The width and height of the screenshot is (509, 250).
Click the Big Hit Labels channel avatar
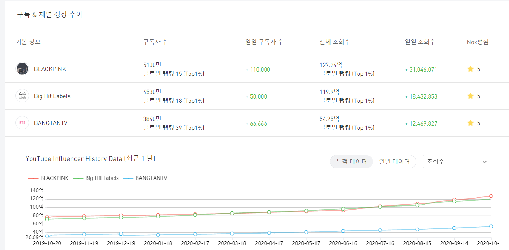pos(22,96)
